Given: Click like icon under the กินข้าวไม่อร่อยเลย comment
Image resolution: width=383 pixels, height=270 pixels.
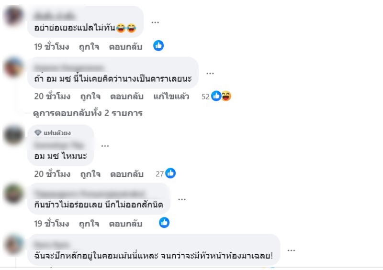Looking at the screenshot, I should pyautogui.click(x=164, y=222).
